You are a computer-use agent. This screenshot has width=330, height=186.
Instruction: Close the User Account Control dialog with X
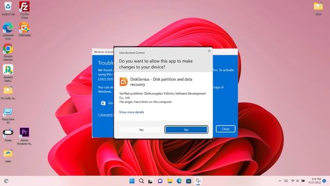click(209, 51)
